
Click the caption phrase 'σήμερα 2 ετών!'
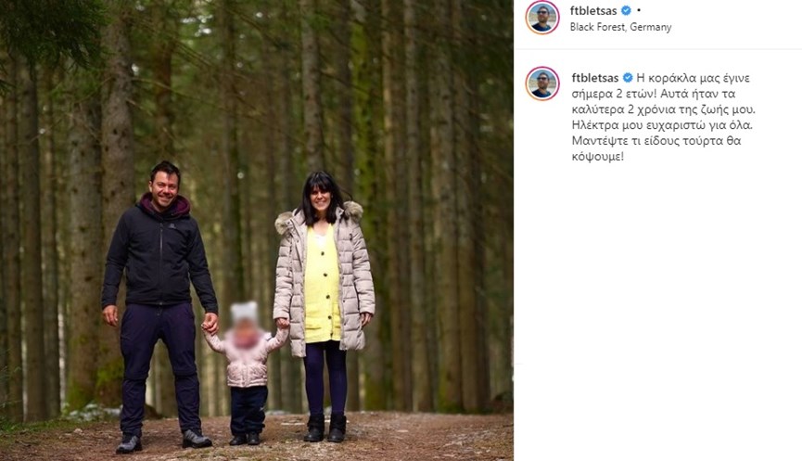615,94
